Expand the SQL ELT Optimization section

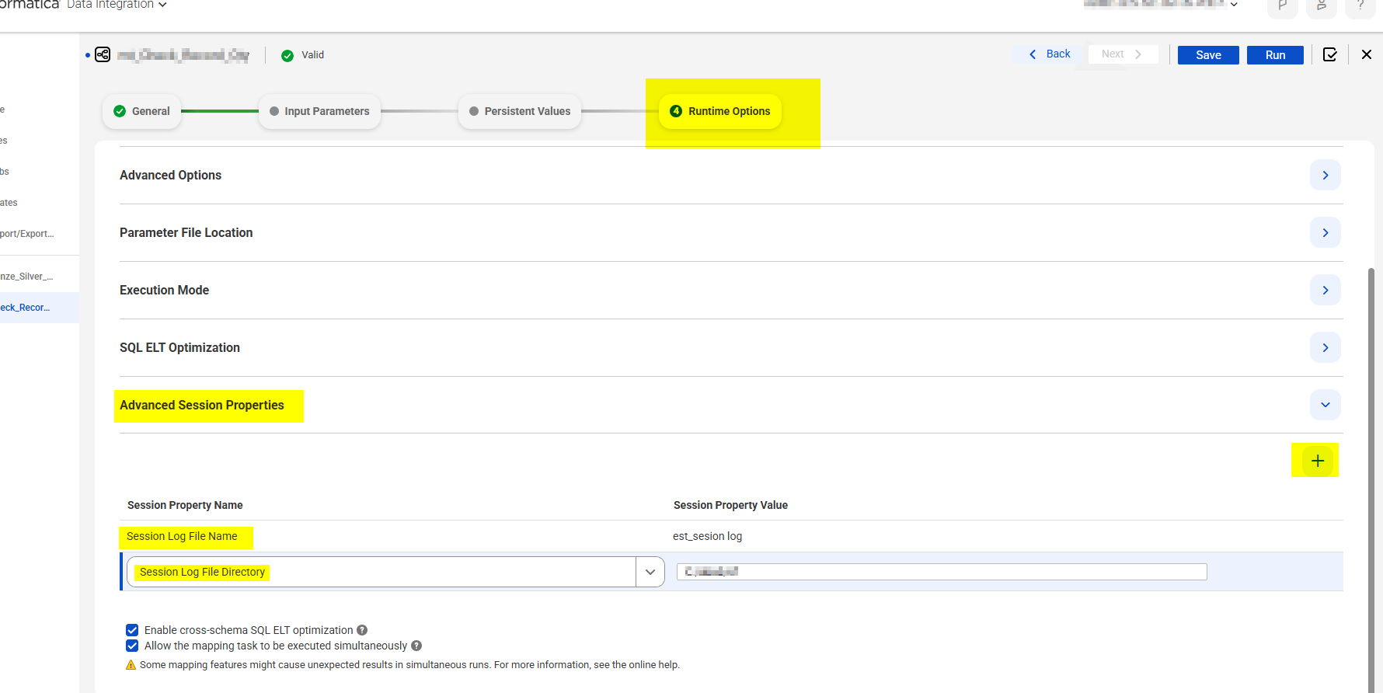tap(1326, 347)
